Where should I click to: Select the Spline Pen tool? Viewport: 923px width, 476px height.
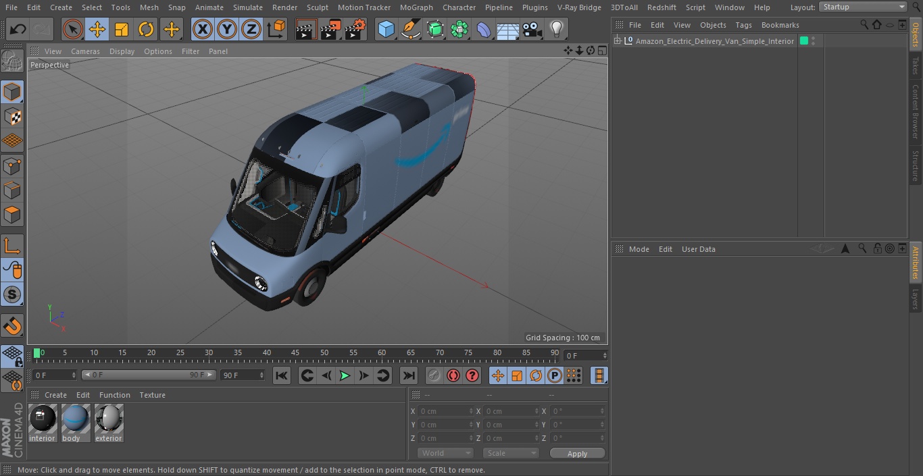(410, 29)
